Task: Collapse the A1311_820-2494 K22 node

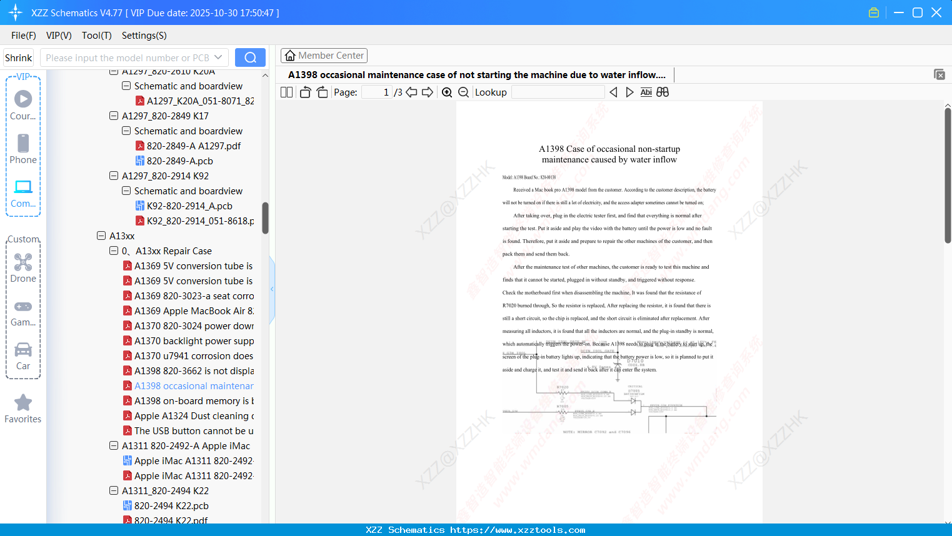Action: pos(114,491)
